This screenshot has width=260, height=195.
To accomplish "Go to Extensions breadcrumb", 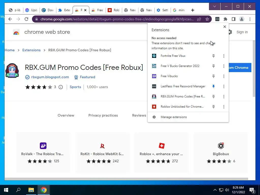I will click(x=31, y=50).
